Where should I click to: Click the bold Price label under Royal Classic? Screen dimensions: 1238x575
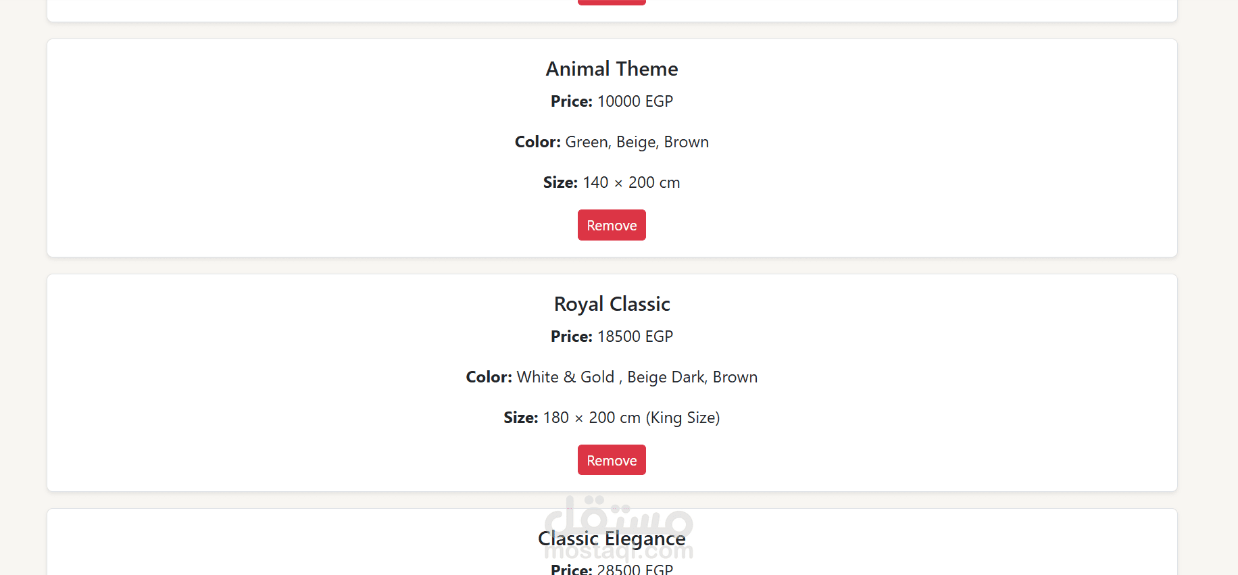pyautogui.click(x=571, y=336)
